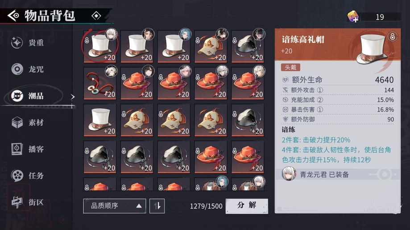This screenshot has width=410, height=230.
Task: Open the 品质顺序 sorting dropdown
Action: pyautogui.click(x=115, y=206)
